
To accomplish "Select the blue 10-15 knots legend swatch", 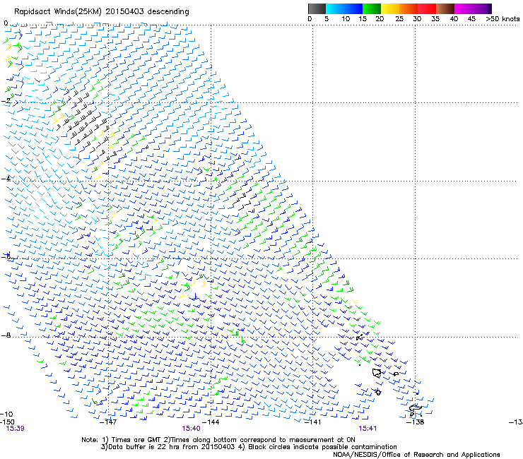I will 353,8.
